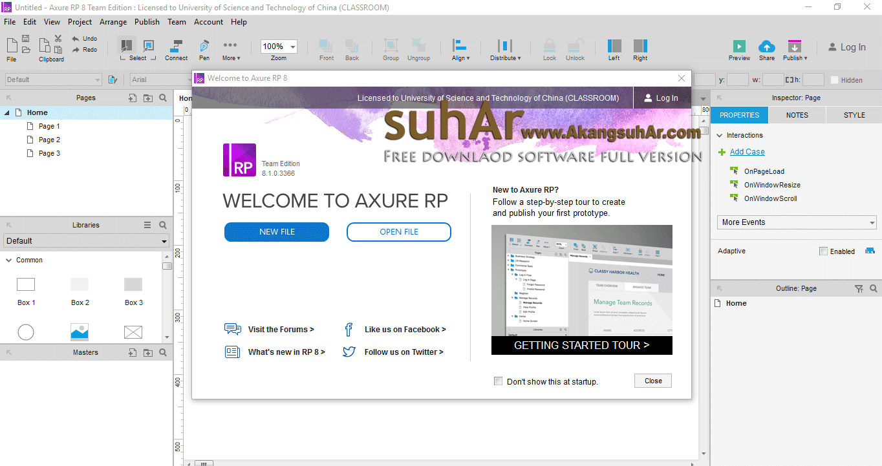Select the Contained selection mode tool

[149, 45]
